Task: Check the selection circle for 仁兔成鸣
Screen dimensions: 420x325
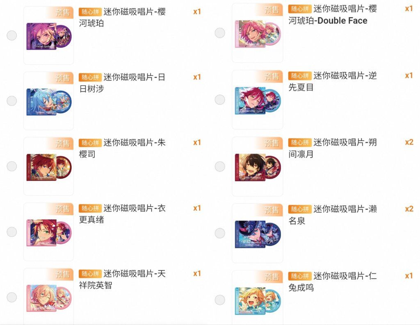Action: pos(220,300)
